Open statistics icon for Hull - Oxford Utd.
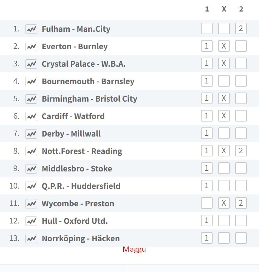 pos(31,221)
